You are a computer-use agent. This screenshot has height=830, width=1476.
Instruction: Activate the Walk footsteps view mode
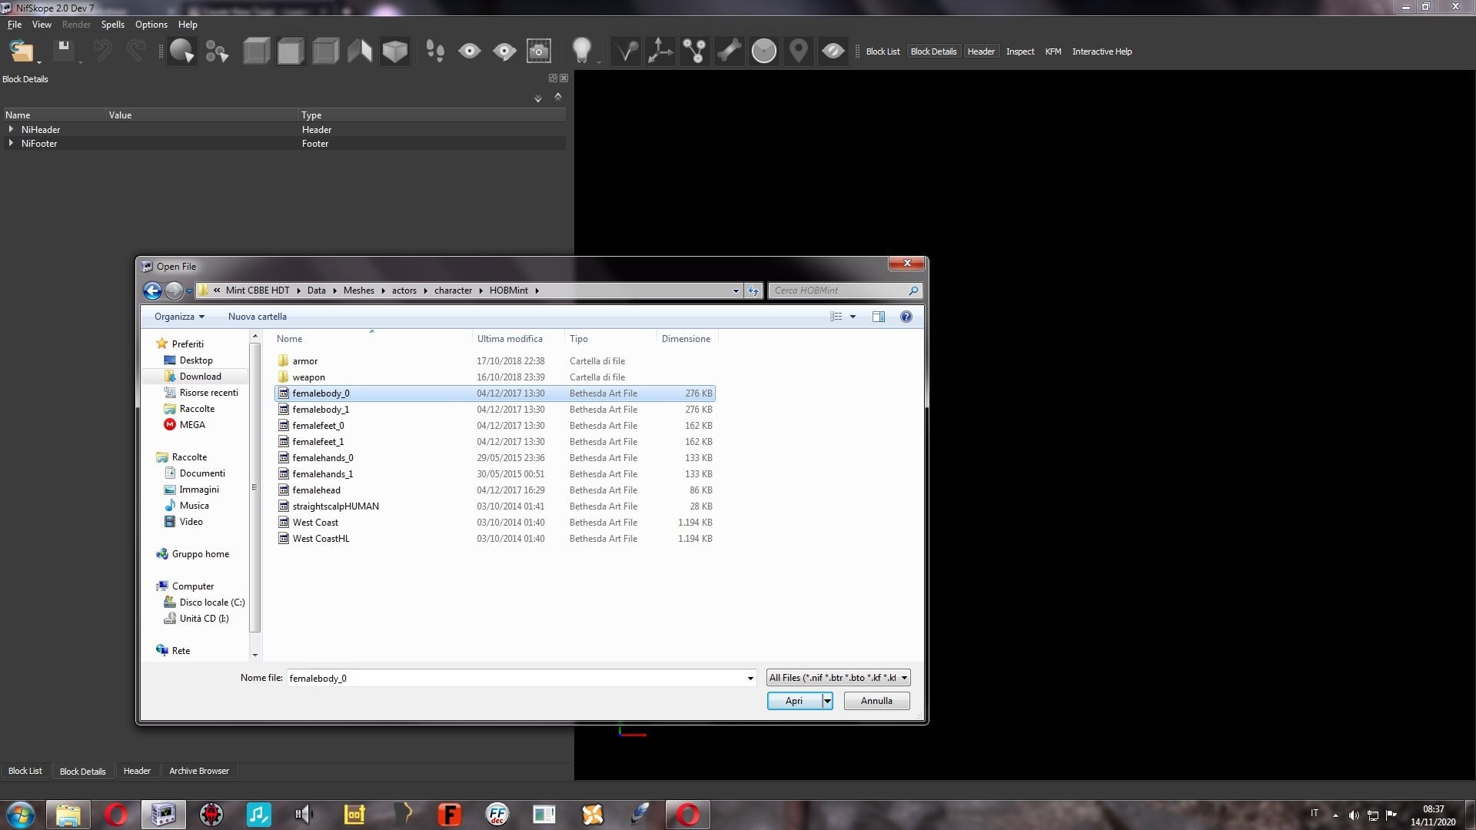(x=435, y=51)
